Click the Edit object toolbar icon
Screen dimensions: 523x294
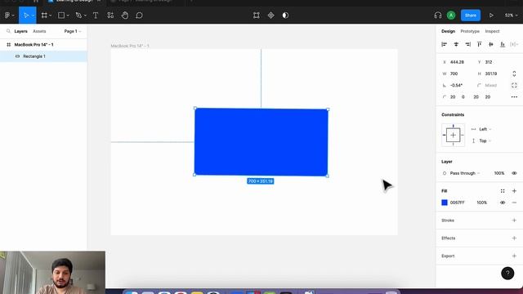pyautogui.click(x=256, y=16)
